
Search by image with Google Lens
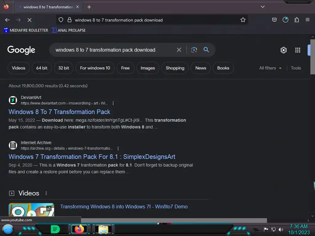pyautogui.click(x=194, y=50)
